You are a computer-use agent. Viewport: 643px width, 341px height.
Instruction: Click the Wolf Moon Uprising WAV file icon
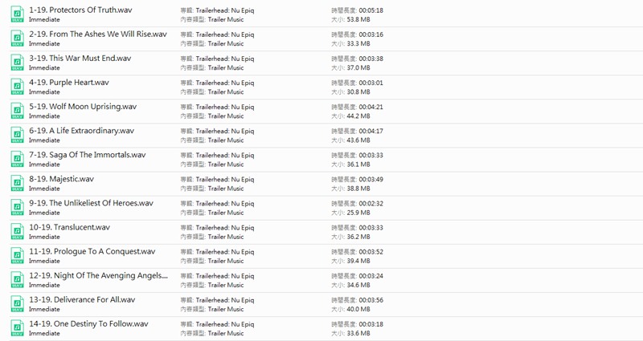pos(17,111)
